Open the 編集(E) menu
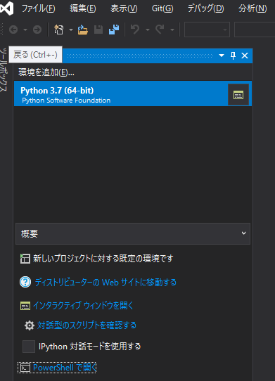Viewport: 275px width, 381px height. (83, 8)
